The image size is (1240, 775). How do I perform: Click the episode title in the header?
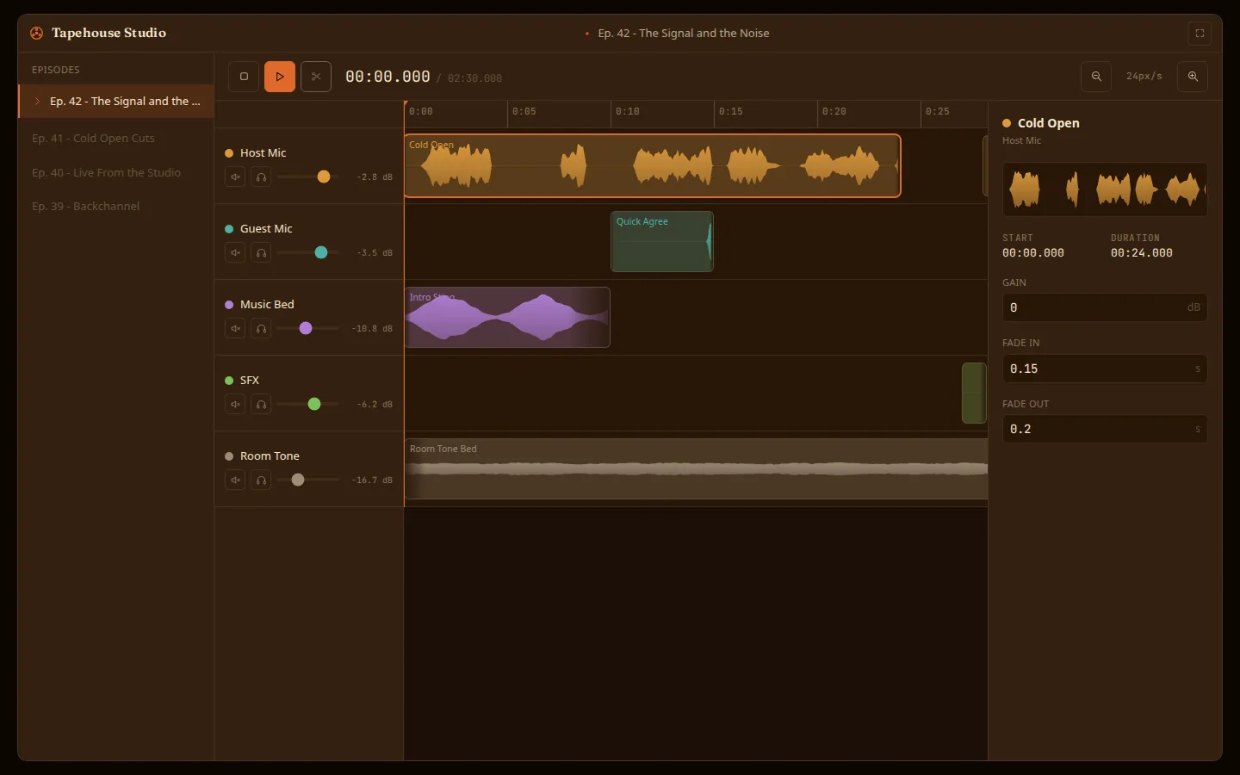point(684,34)
